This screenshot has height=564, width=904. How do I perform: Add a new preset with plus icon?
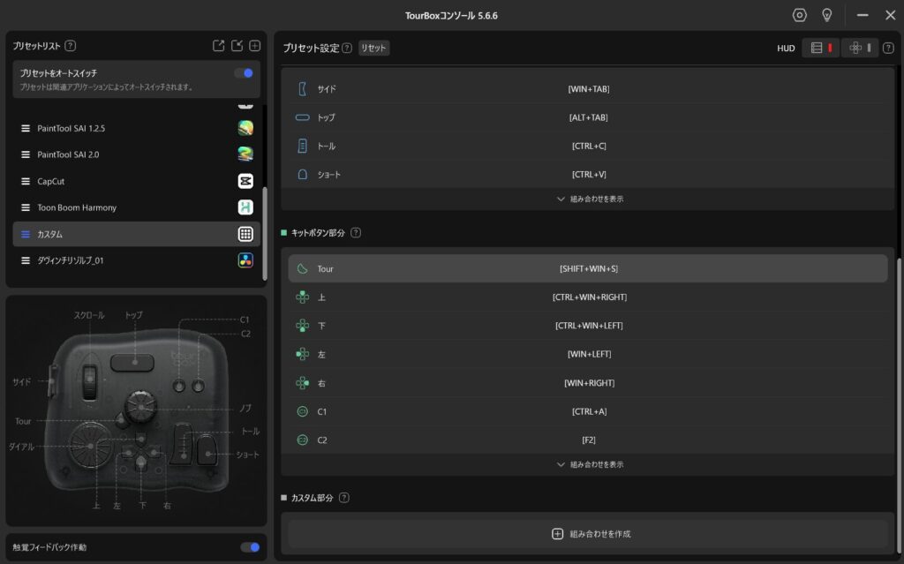(254, 46)
